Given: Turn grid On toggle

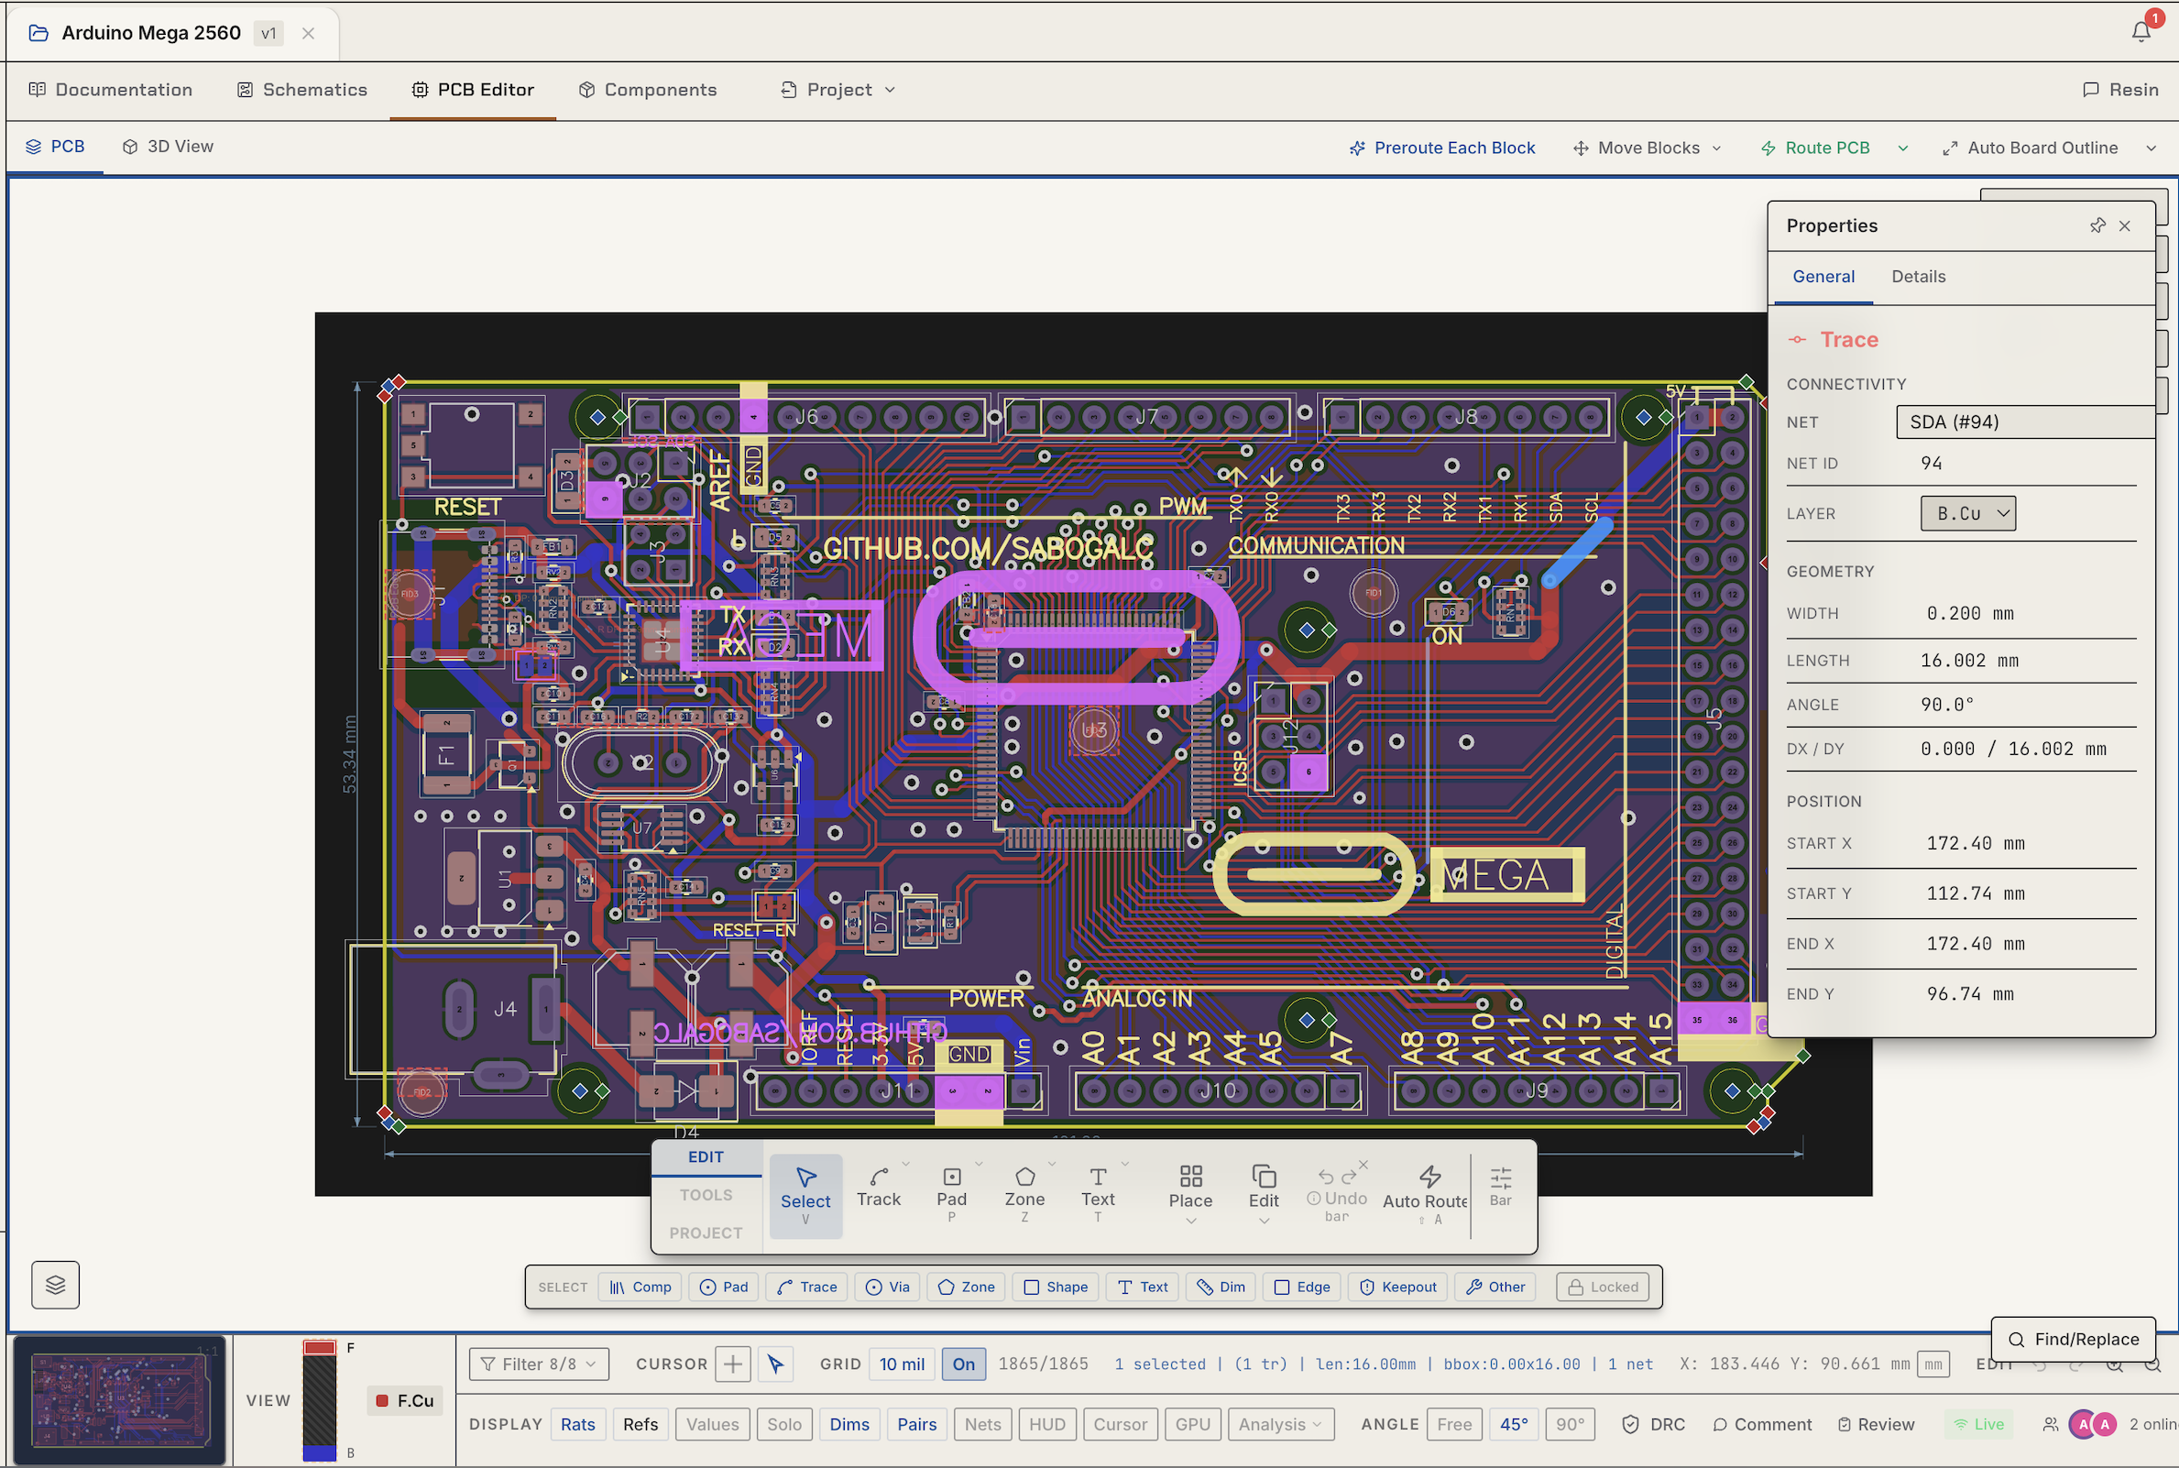Looking at the screenshot, I should (x=963, y=1364).
